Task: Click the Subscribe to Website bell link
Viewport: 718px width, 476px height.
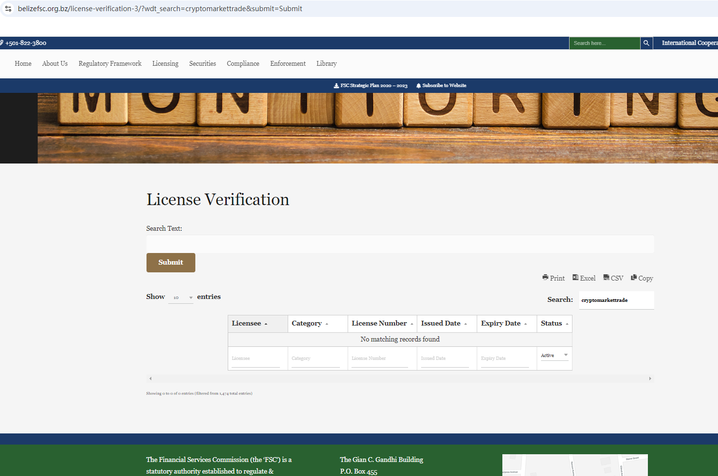Action: click(441, 86)
